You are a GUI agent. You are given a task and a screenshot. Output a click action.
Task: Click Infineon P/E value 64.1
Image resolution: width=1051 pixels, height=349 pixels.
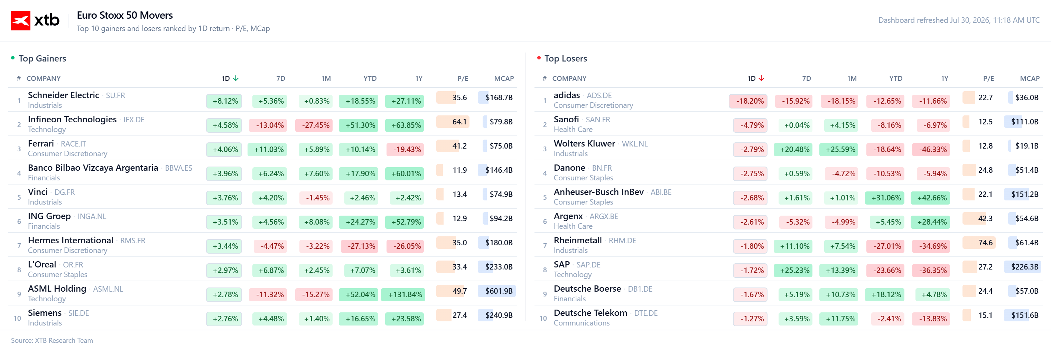459,122
